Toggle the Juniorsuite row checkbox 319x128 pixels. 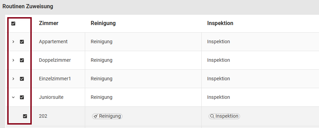22,97
